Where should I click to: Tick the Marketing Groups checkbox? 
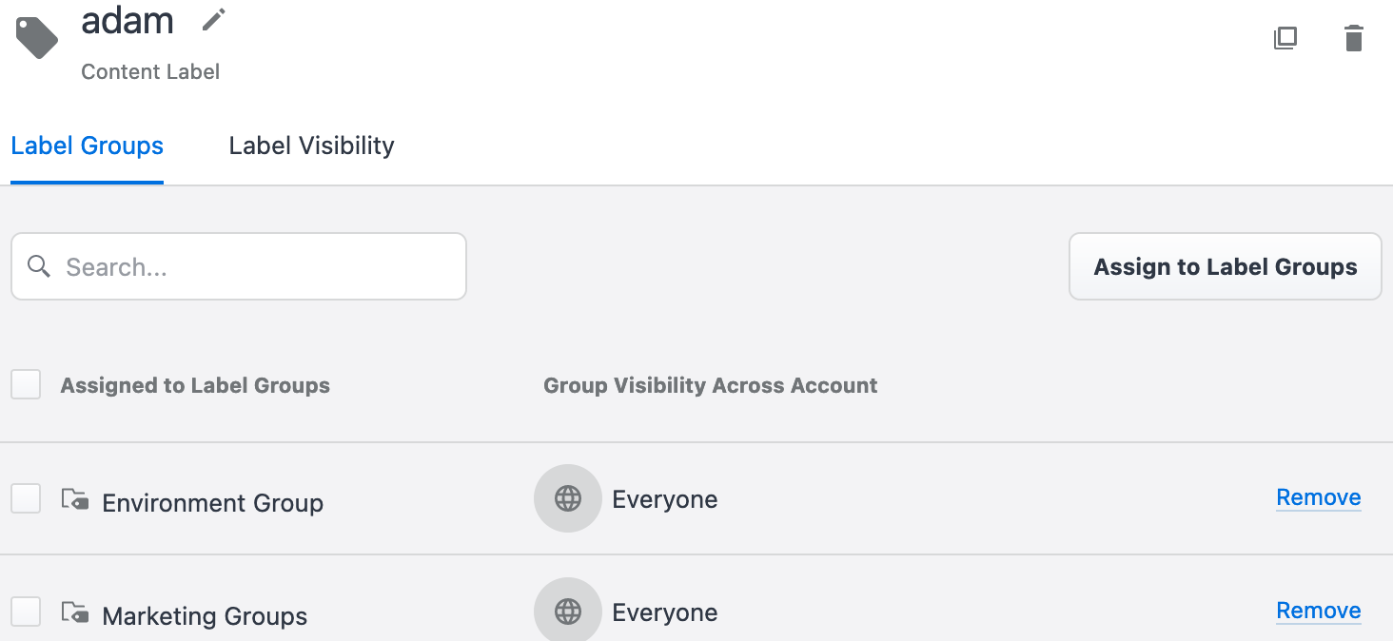pos(26,612)
